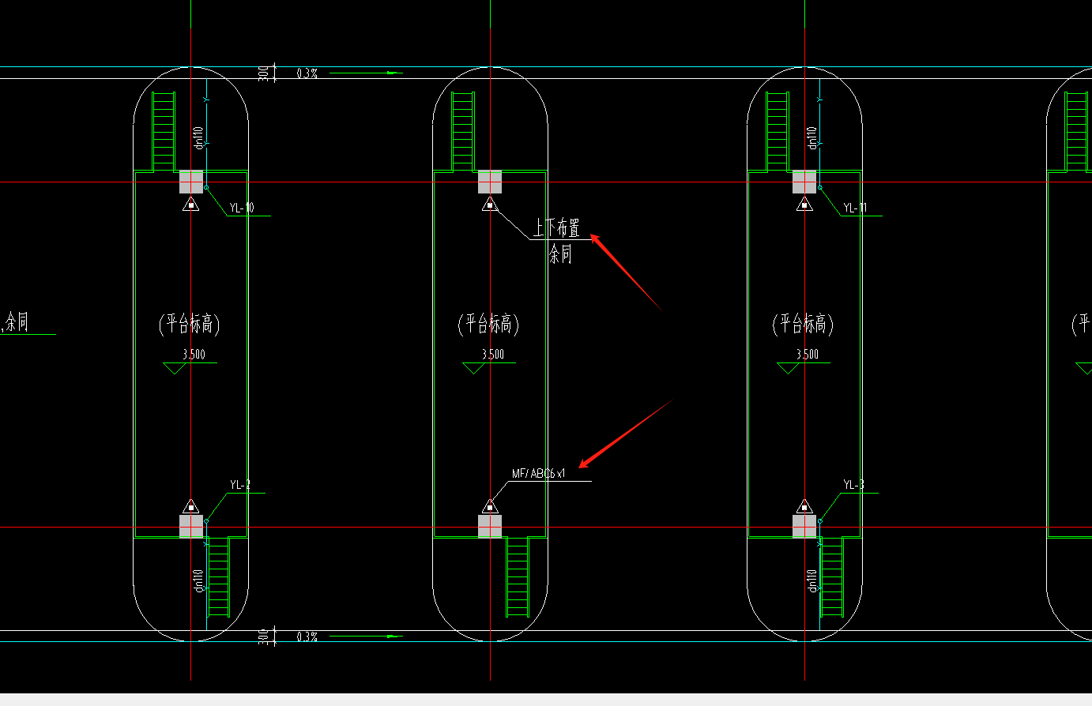Click the upper 0.3% slope annotation
The height and width of the screenshot is (706, 1092).
pos(307,73)
